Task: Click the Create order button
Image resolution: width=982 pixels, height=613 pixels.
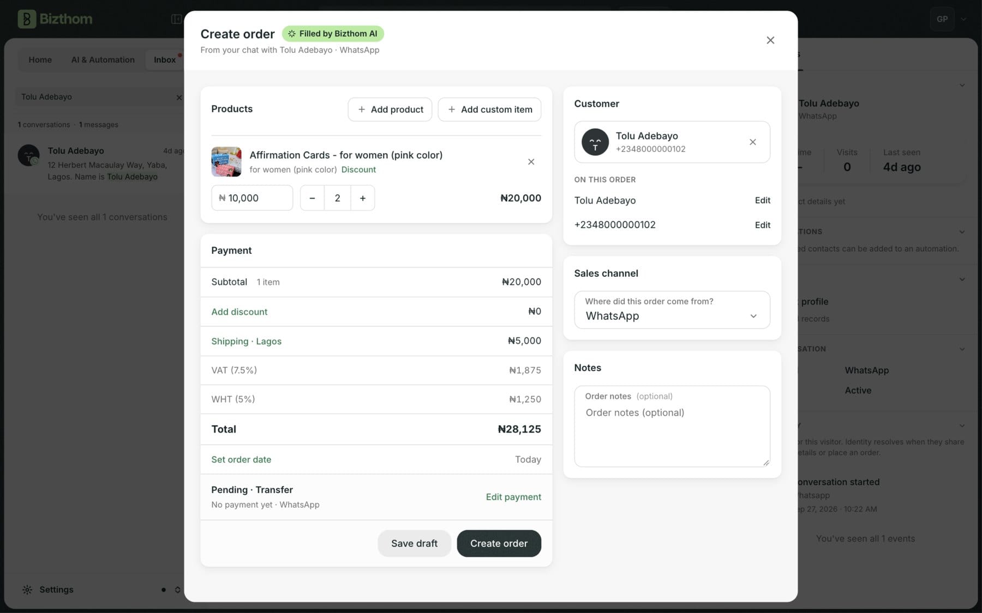Action: coord(499,543)
